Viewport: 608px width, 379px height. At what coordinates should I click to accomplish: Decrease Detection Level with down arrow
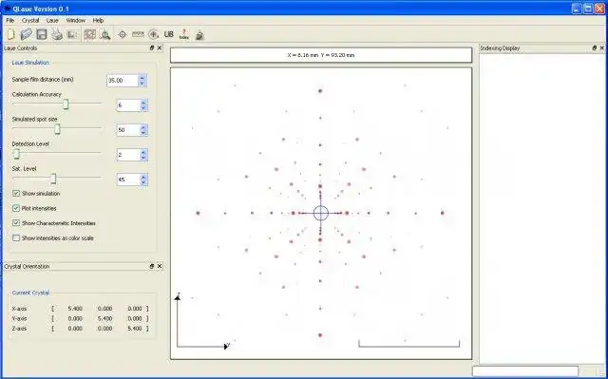pos(143,158)
